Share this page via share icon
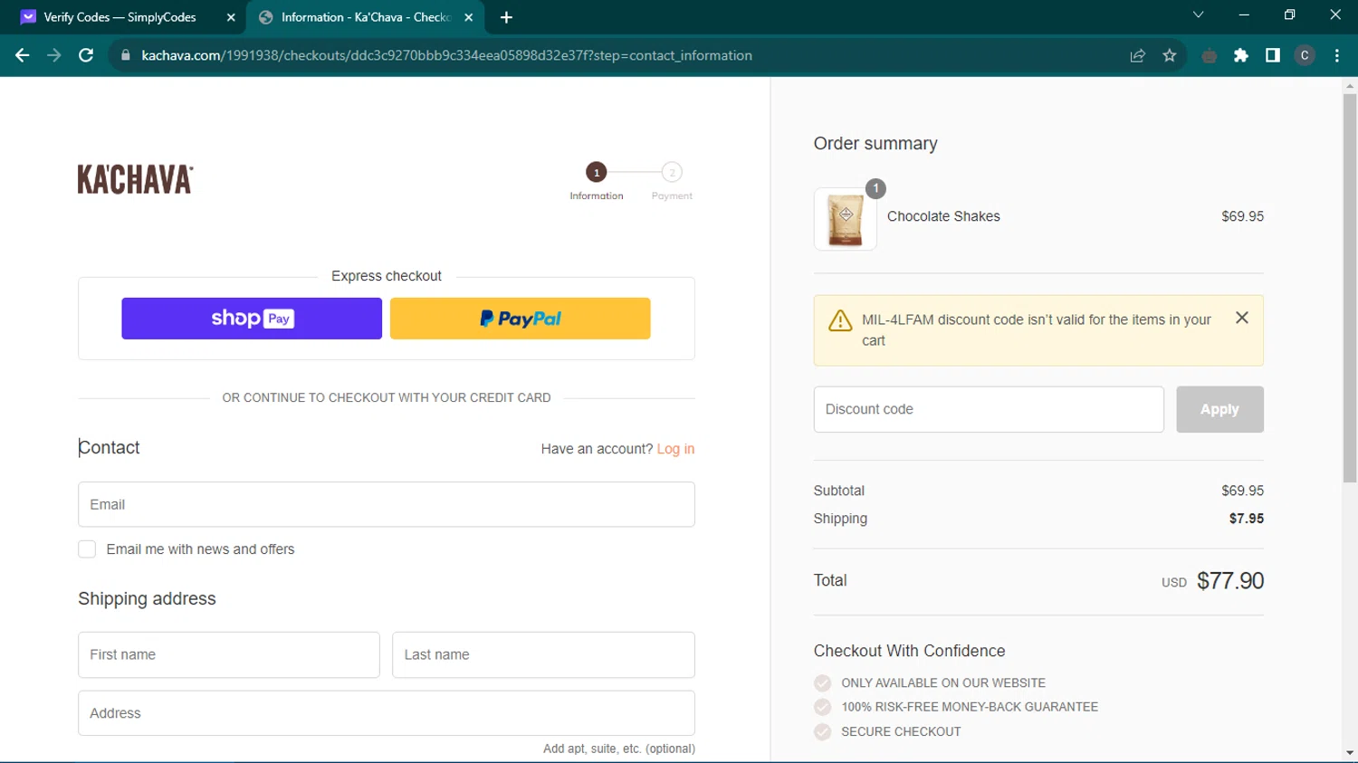Viewport: 1358px width, 763px height. pos(1138,55)
